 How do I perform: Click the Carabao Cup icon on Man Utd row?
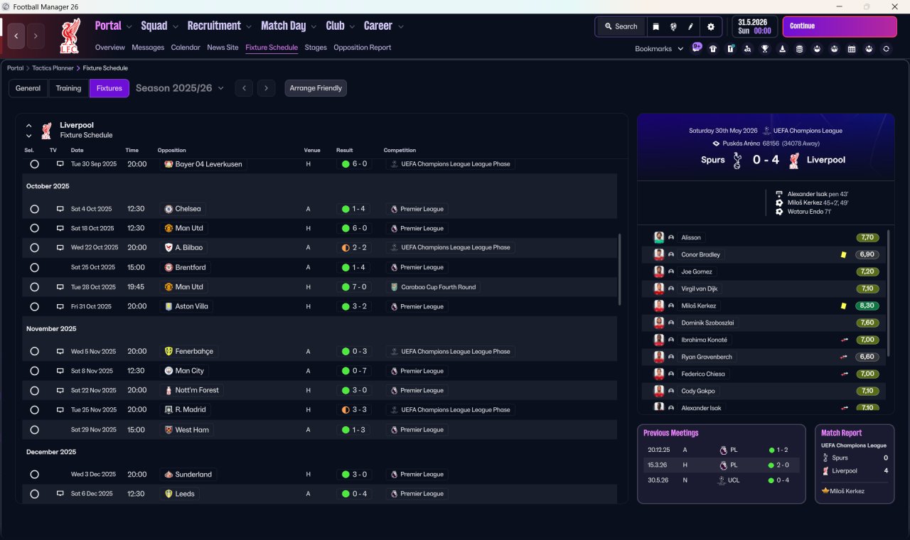point(394,287)
